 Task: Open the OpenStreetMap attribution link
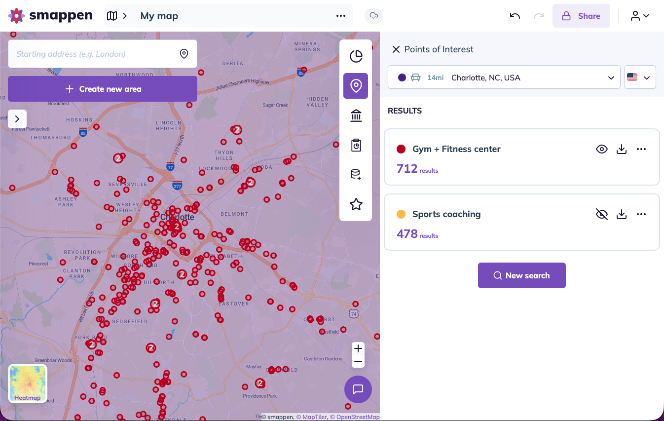(355, 417)
